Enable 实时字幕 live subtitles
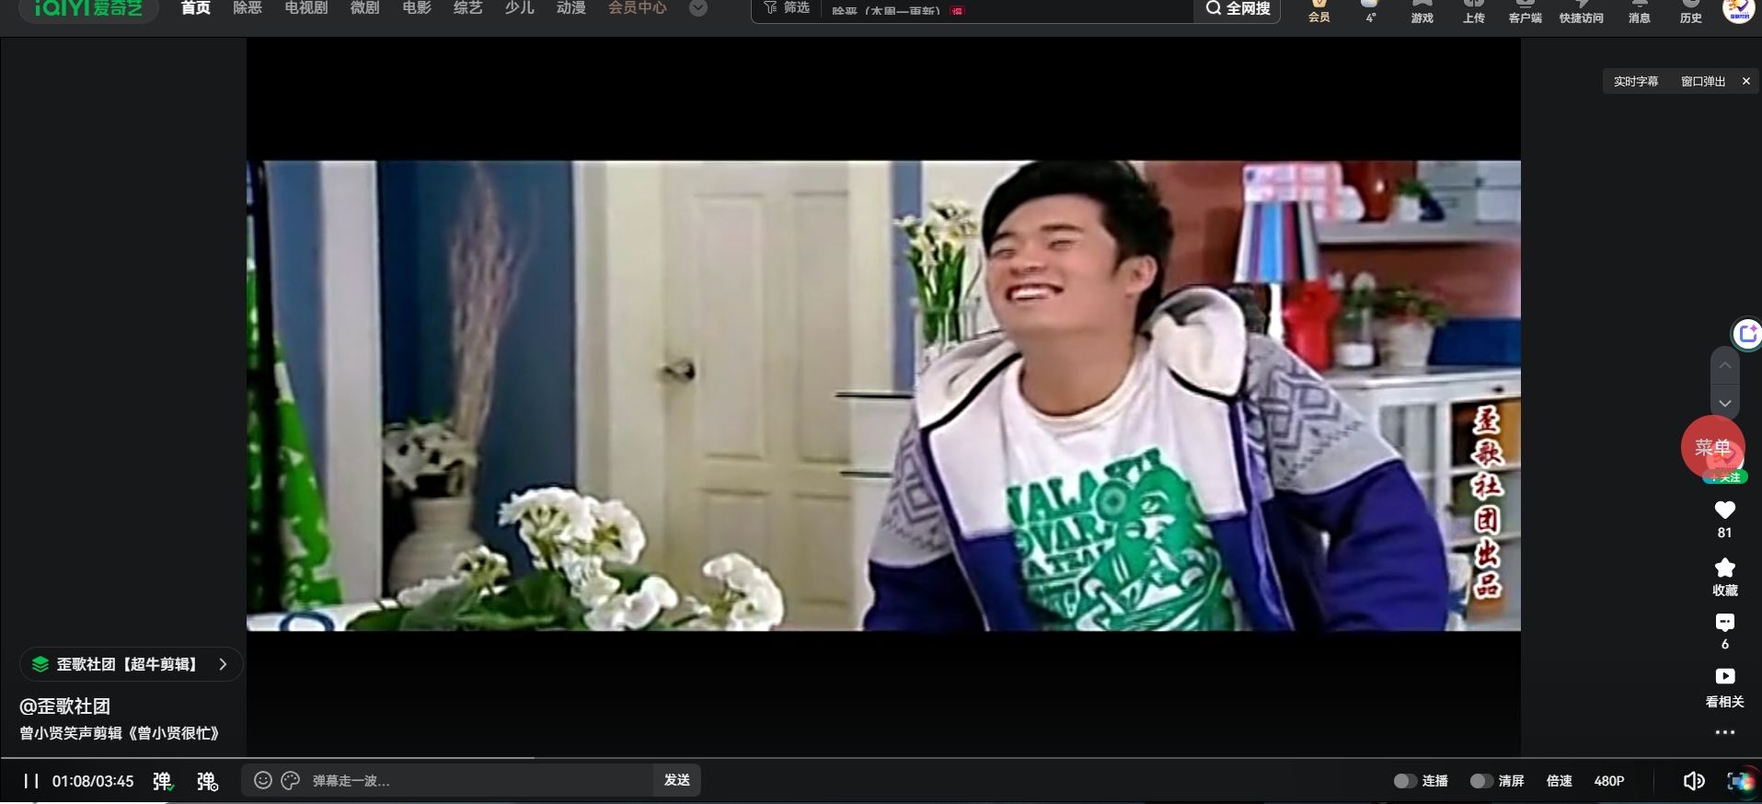 pos(1636,82)
